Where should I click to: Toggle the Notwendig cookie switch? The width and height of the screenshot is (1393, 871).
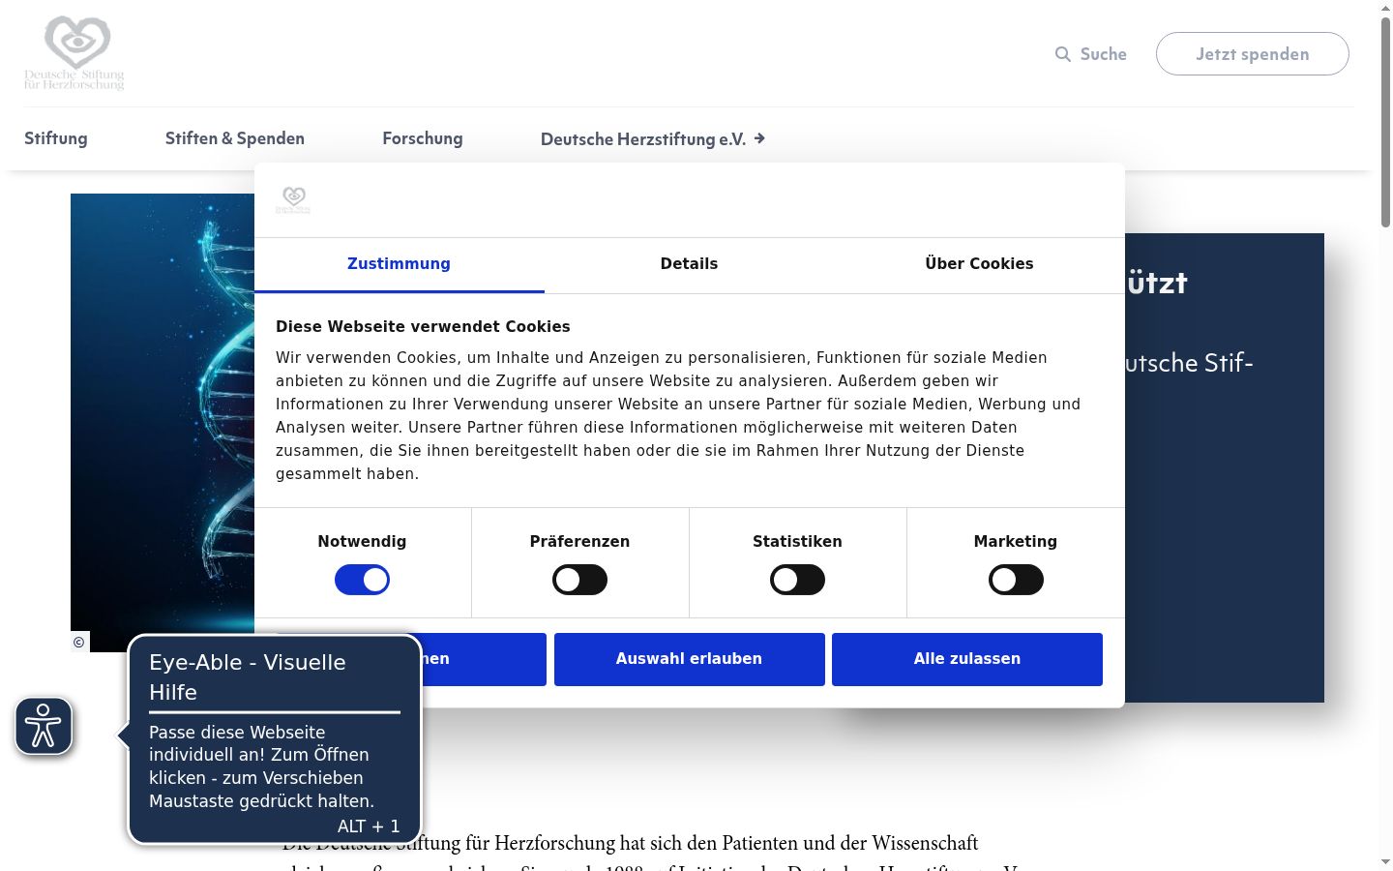pyautogui.click(x=362, y=580)
